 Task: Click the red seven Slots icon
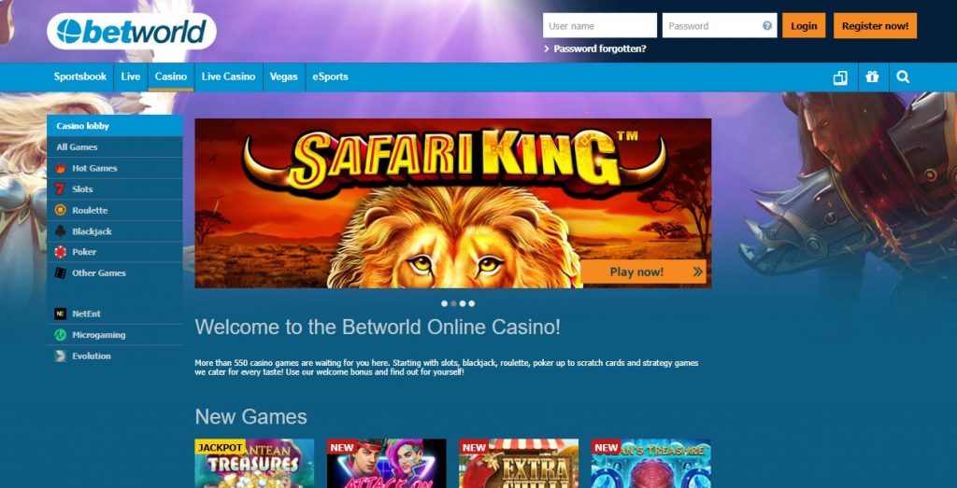[60, 189]
